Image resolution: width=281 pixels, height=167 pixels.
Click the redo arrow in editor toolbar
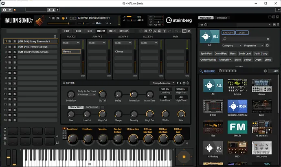tap(176, 31)
